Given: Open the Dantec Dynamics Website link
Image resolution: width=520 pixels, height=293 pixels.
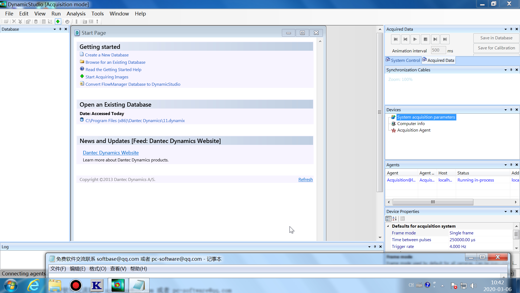Looking at the screenshot, I should coord(111,153).
